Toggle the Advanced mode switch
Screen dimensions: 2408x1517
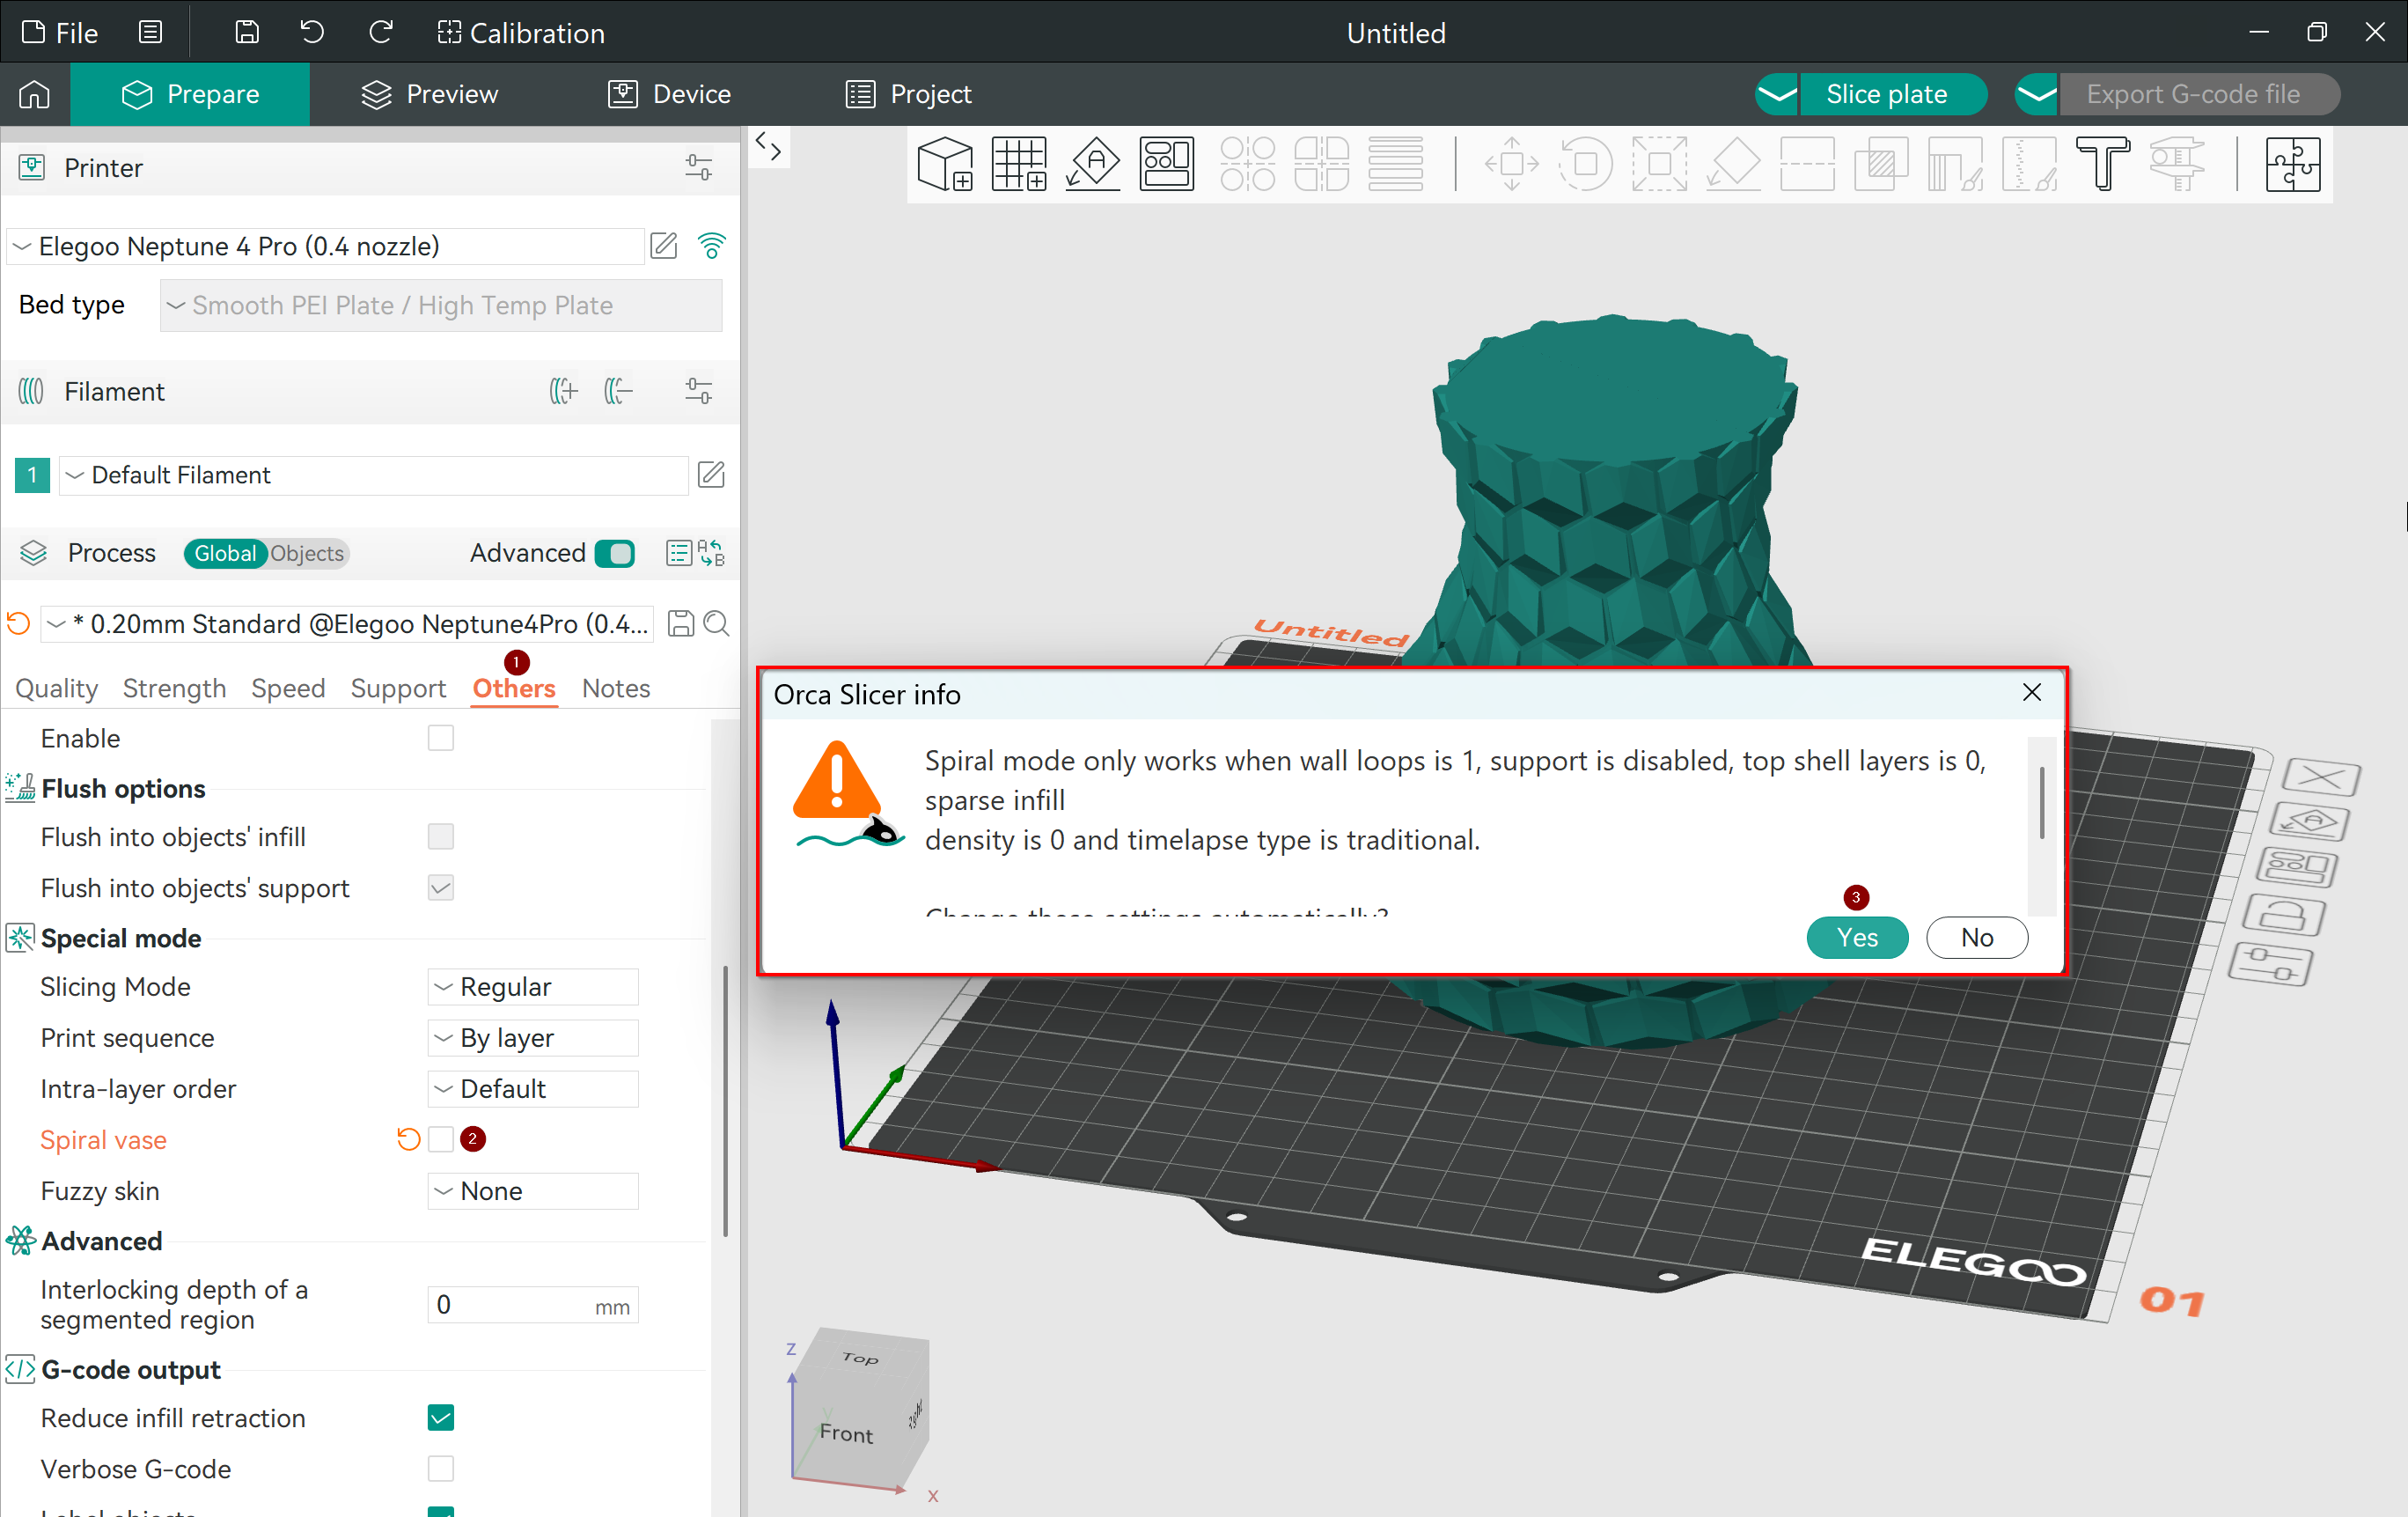tap(614, 554)
